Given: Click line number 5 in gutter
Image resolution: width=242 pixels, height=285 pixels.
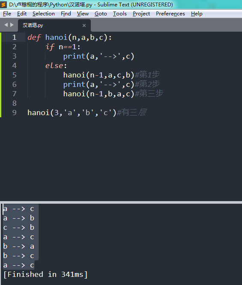Looking at the screenshot, I should [15, 75].
